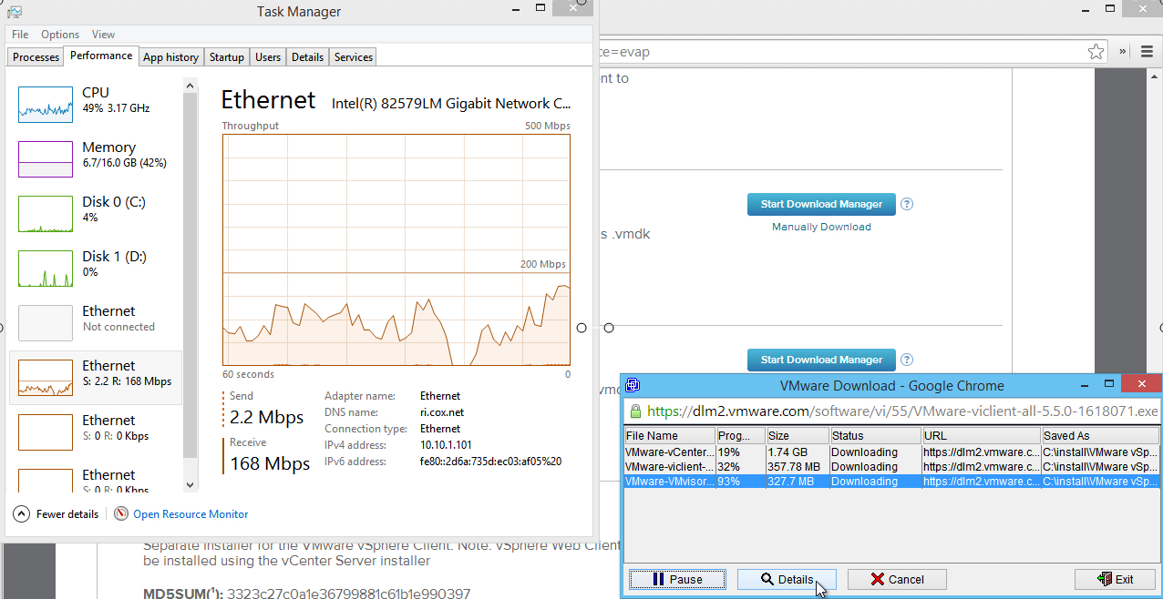Click the 1.74 GB size cell
This screenshot has width=1163, height=599.
click(x=798, y=452)
